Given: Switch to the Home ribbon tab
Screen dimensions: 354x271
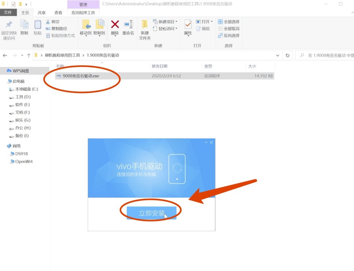Looking at the screenshot, I should [x=25, y=13].
